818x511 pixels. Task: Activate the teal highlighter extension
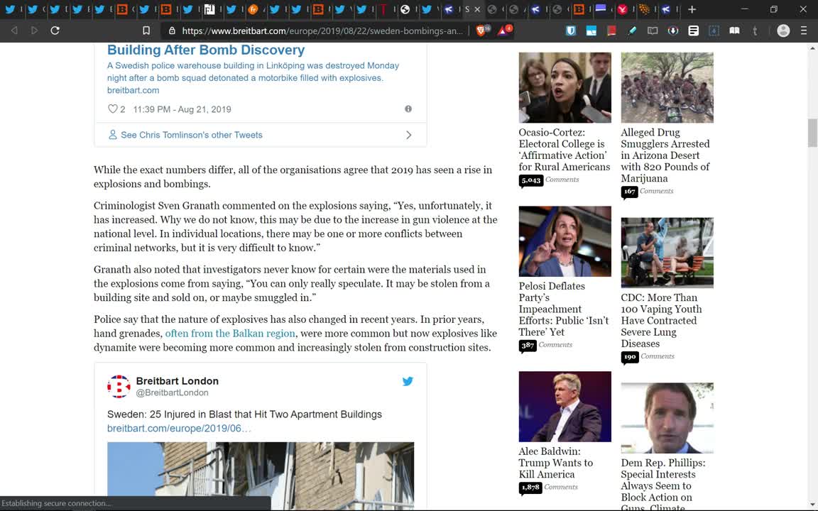pos(632,31)
